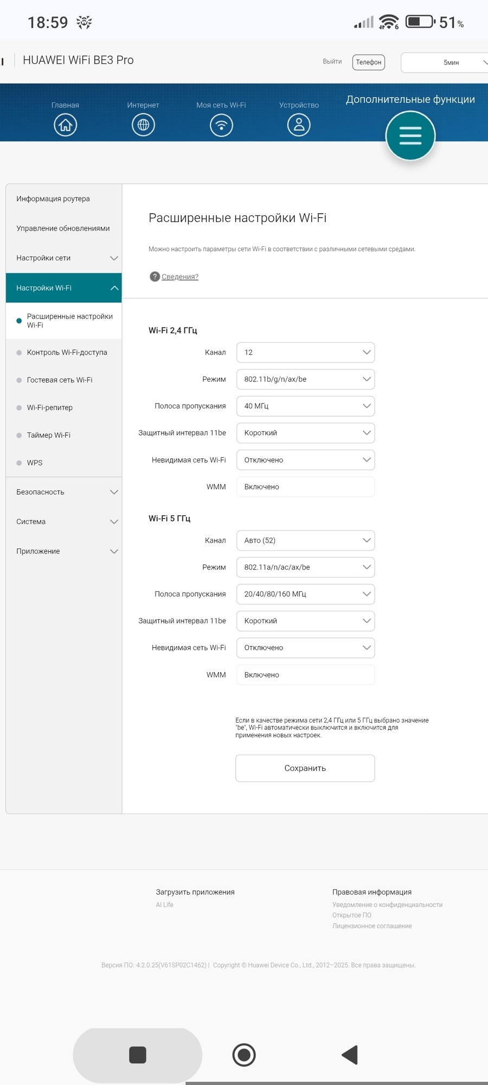Tap the Android recent apps square button
Image resolution: width=488 pixels, height=1085 pixels.
tap(138, 1055)
